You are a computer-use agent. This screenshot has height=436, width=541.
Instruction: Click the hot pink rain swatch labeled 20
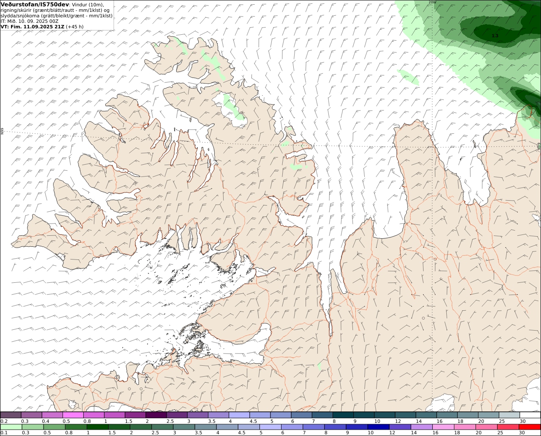tap(486, 427)
